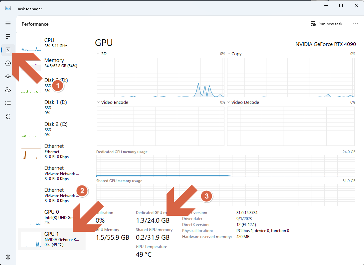Select CPU in the performance list

click(x=52, y=44)
